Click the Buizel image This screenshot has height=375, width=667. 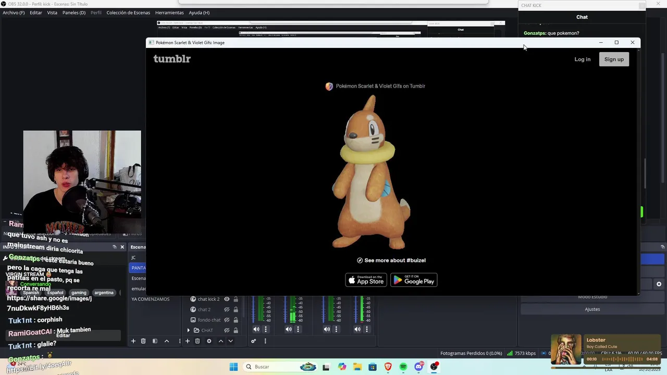pyautogui.click(x=370, y=172)
